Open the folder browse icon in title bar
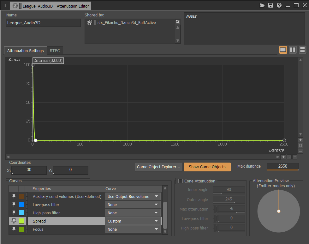The image size is (309, 244). click(262, 5)
